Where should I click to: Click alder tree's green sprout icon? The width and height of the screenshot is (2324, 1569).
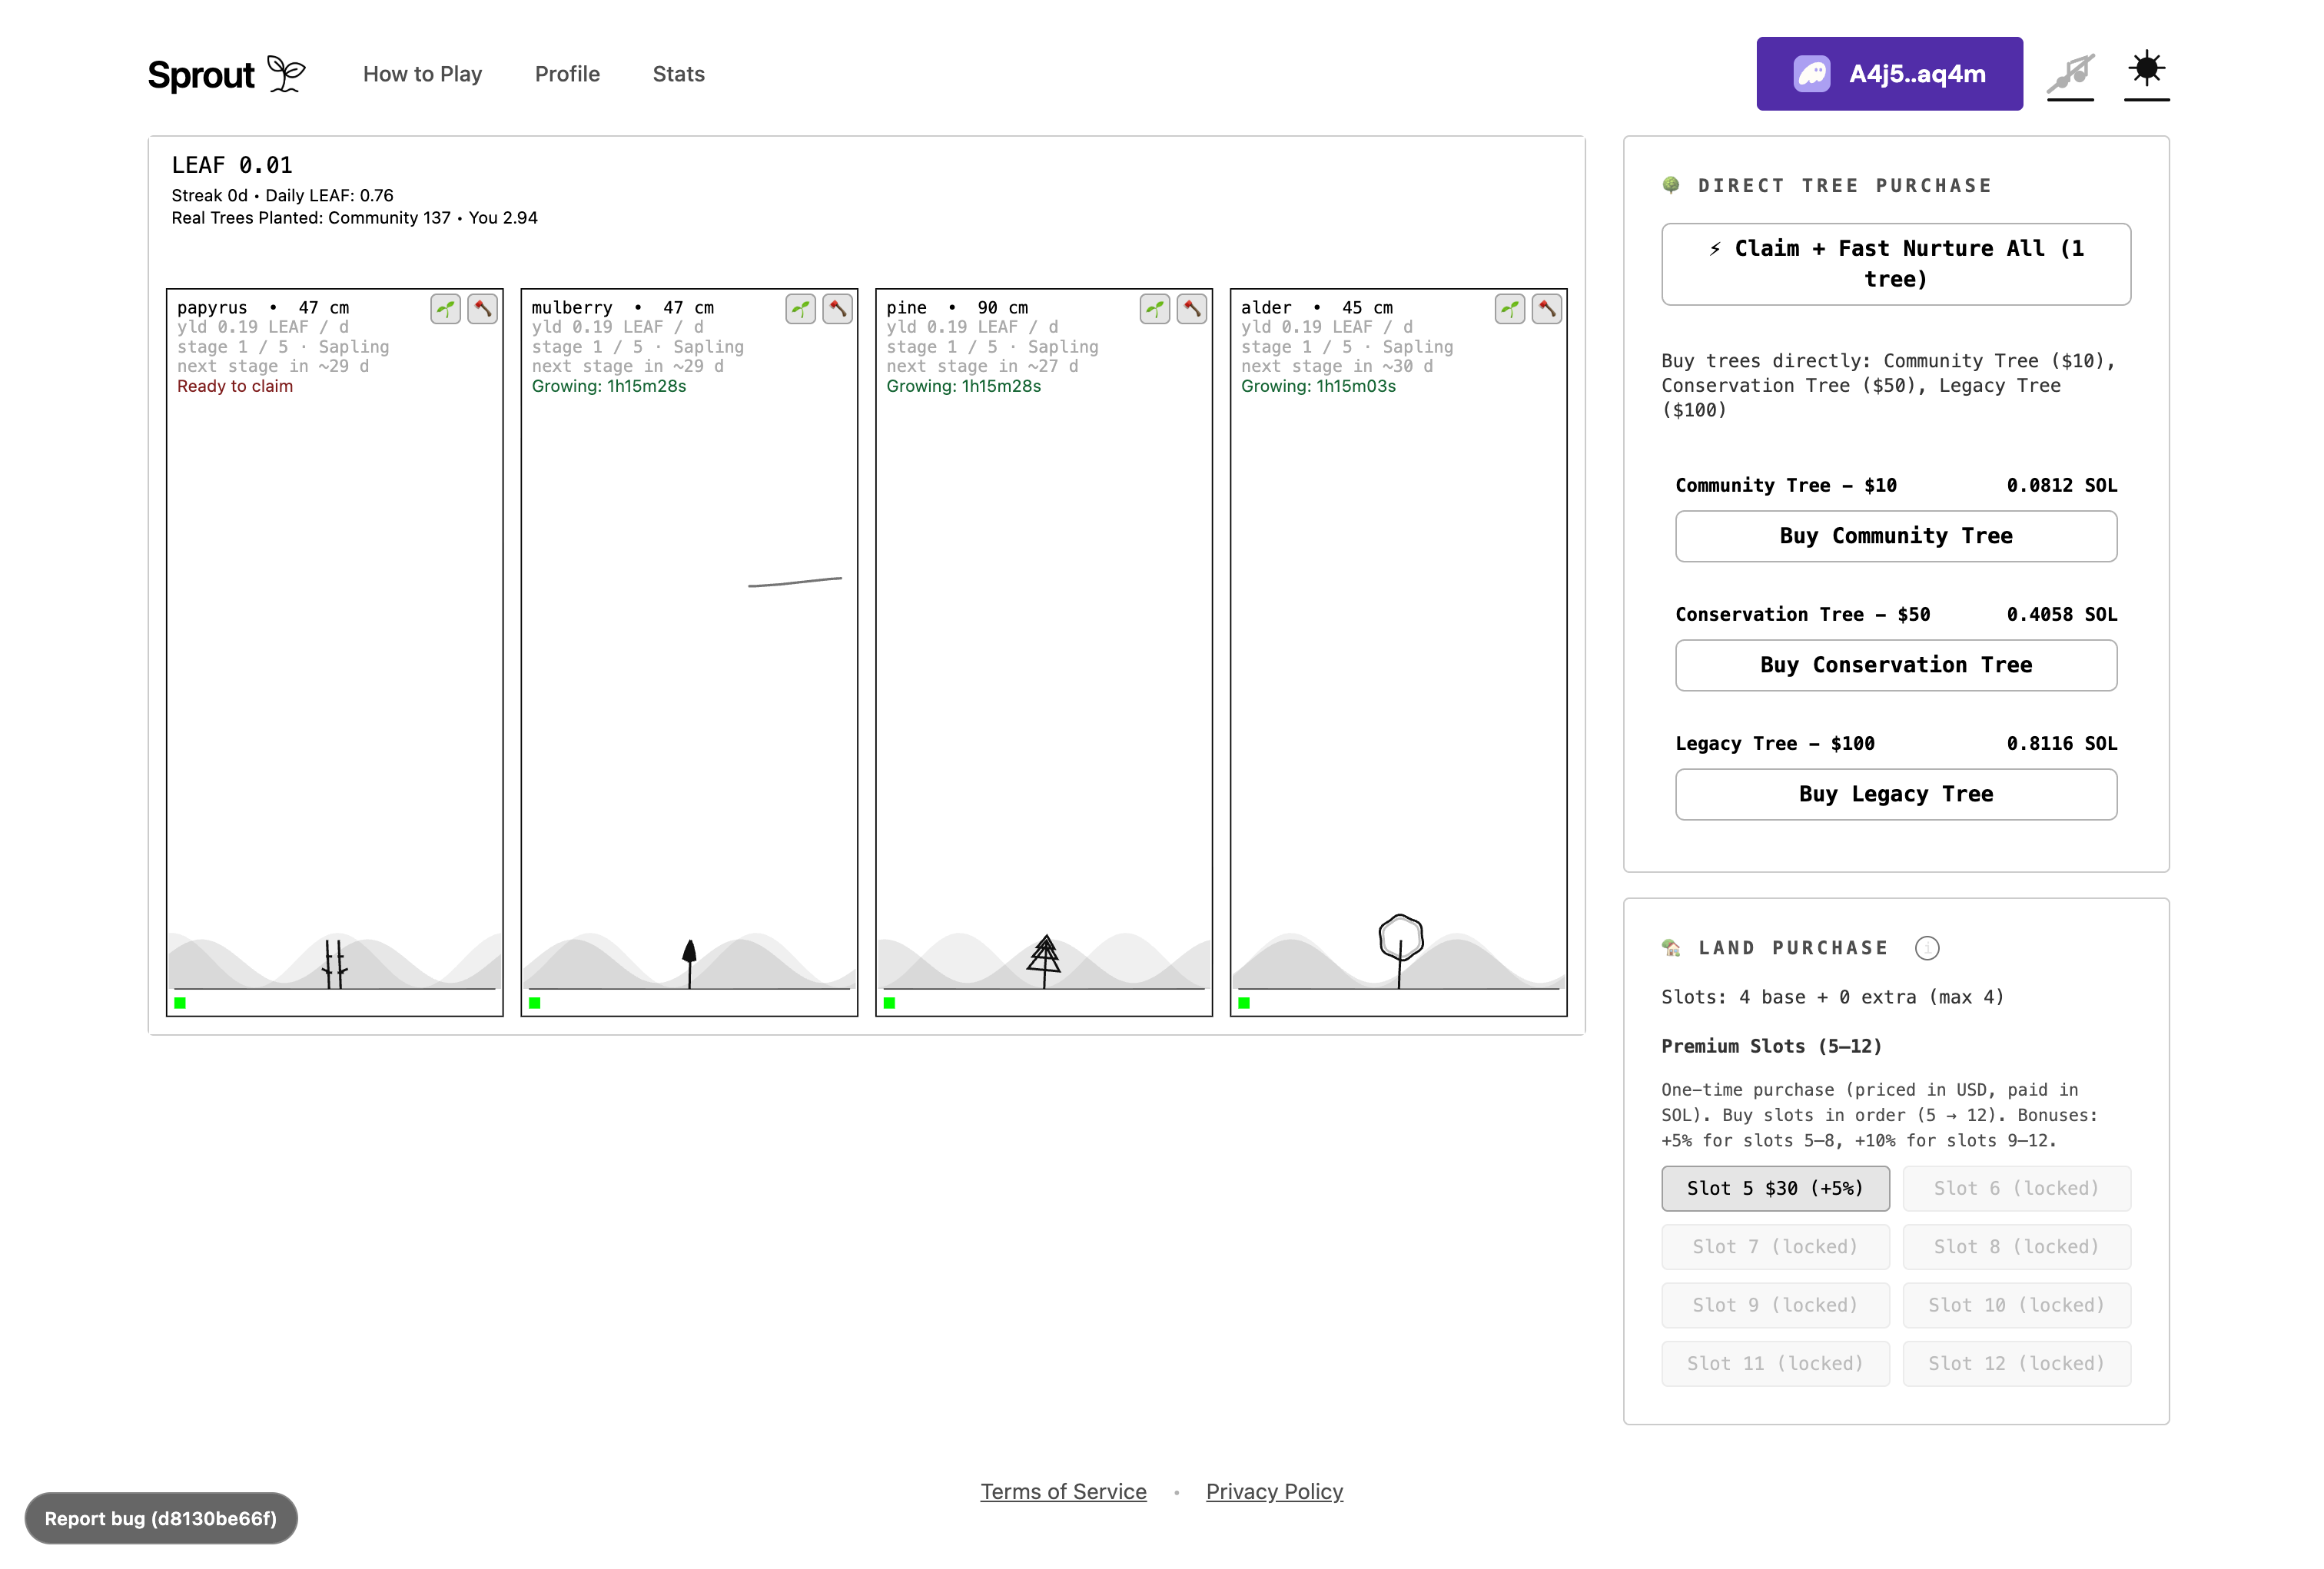click(x=1510, y=309)
